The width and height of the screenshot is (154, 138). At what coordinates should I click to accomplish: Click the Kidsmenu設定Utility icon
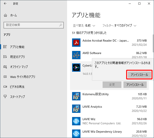point(76,96)
